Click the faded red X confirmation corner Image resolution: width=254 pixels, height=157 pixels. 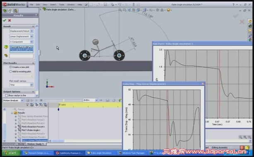tap(242, 21)
